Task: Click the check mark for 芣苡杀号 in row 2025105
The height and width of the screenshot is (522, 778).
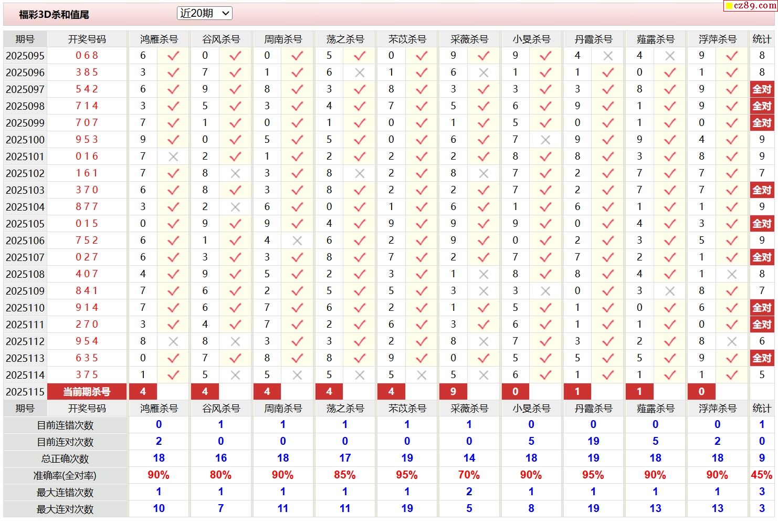Action: pos(422,224)
